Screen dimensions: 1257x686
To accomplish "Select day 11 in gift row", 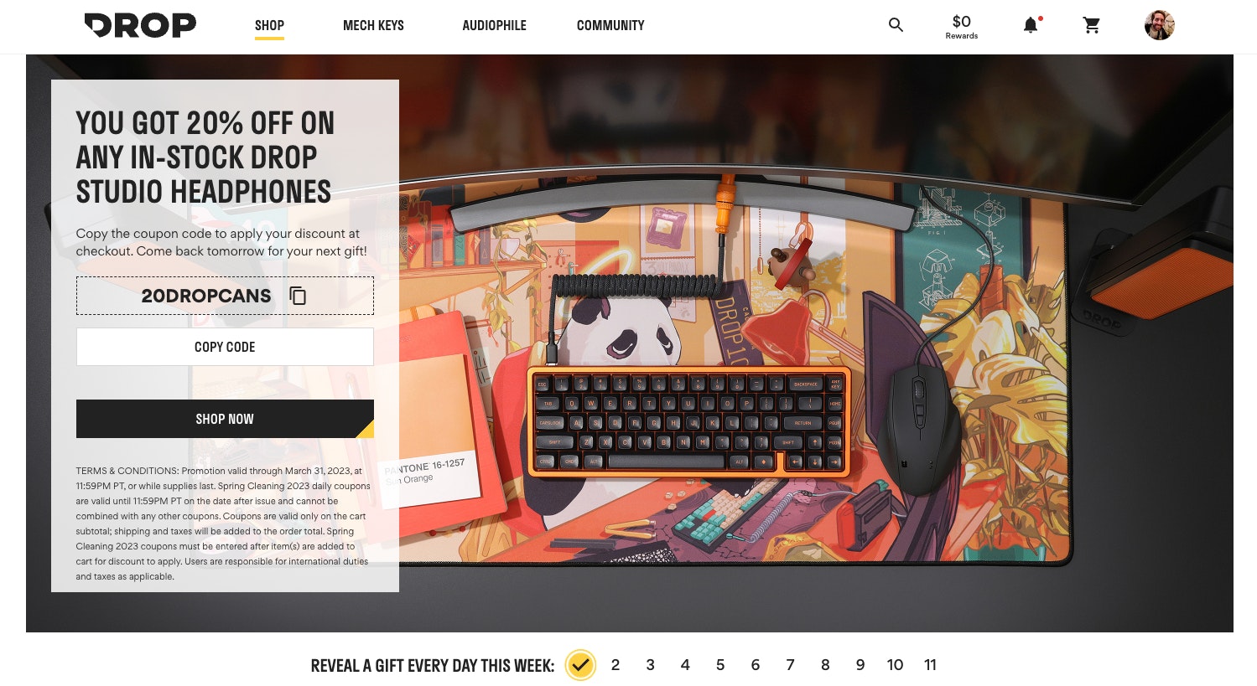I will 930,665.
